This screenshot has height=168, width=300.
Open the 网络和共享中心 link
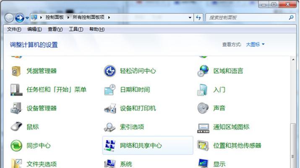pyautogui.click(x=141, y=146)
